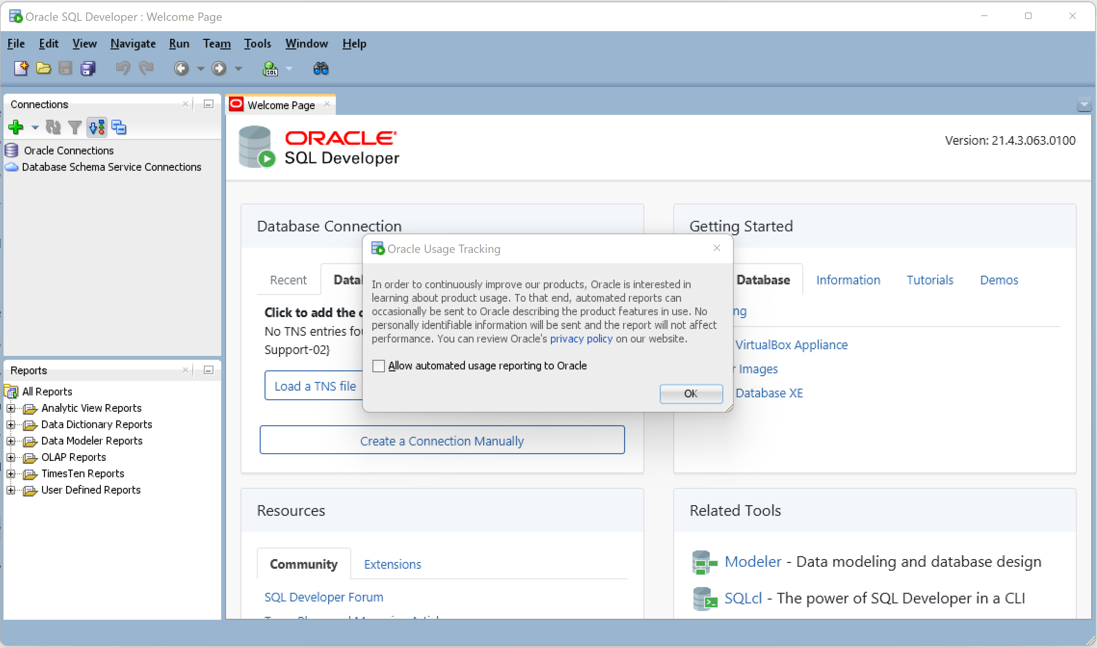Click the Open folder toolbar icon

(43, 69)
